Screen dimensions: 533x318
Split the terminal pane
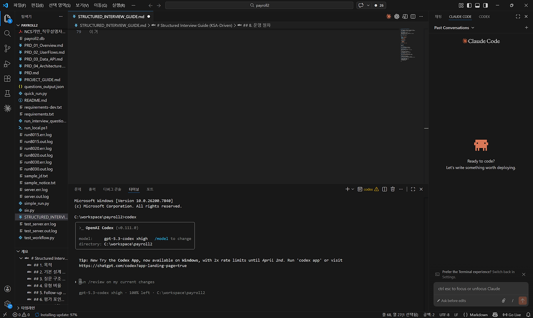(x=385, y=189)
